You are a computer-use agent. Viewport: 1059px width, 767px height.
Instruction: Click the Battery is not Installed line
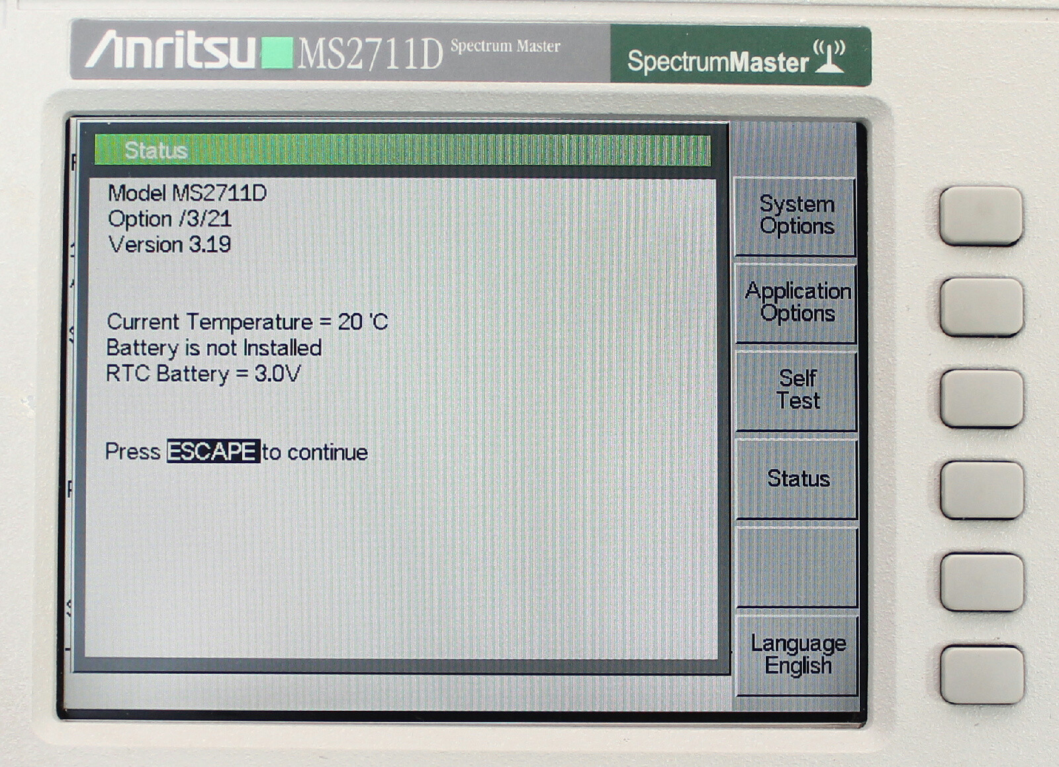214,348
